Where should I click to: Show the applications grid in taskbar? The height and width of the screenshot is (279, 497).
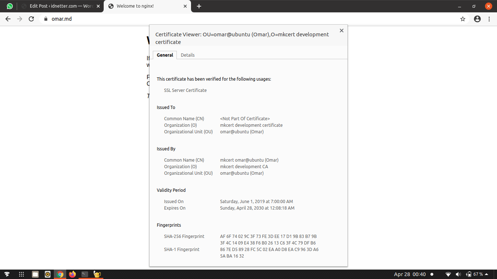pos(21,274)
